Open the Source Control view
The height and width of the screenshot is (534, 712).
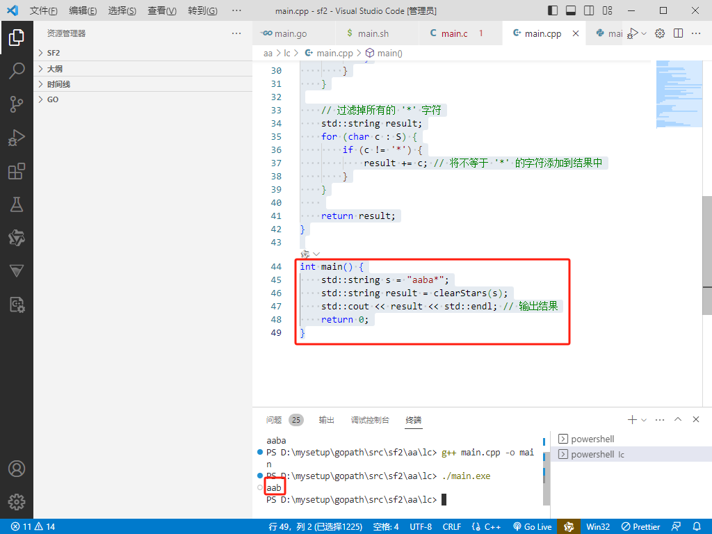[17, 104]
